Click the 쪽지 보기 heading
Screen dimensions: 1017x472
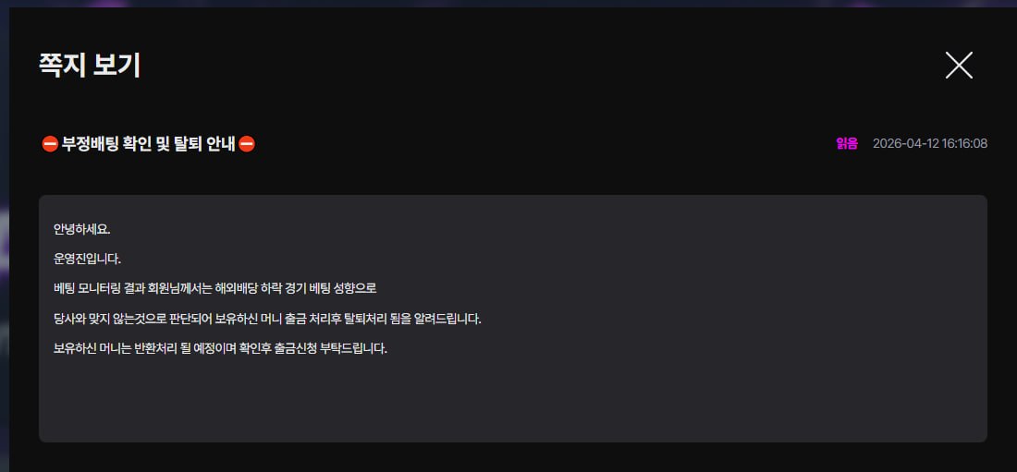(x=90, y=66)
